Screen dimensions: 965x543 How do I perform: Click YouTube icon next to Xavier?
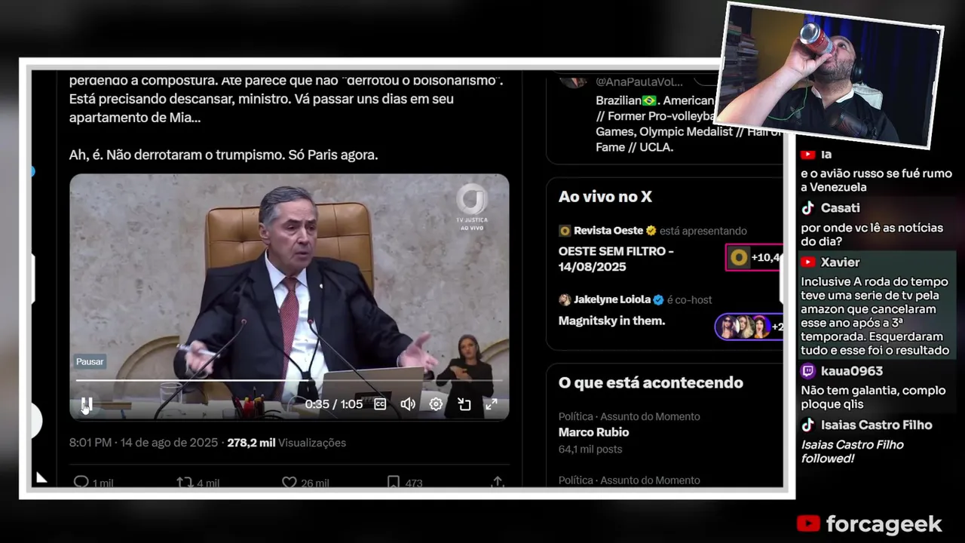tap(808, 262)
